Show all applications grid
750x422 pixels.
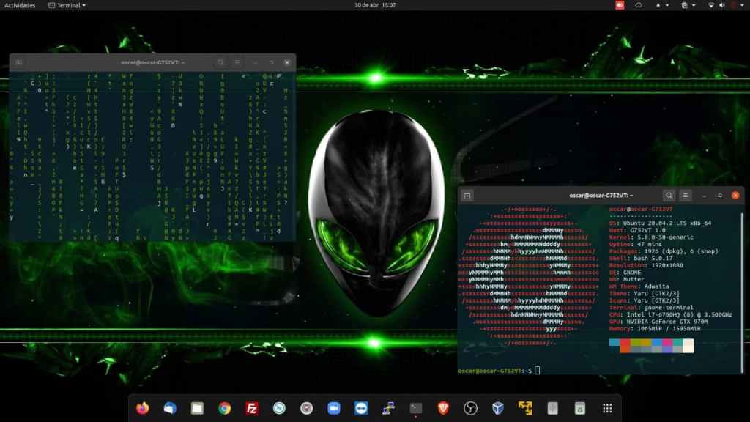[x=607, y=408]
